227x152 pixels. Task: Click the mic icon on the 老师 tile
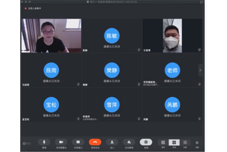pyautogui.click(x=199, y=84)
